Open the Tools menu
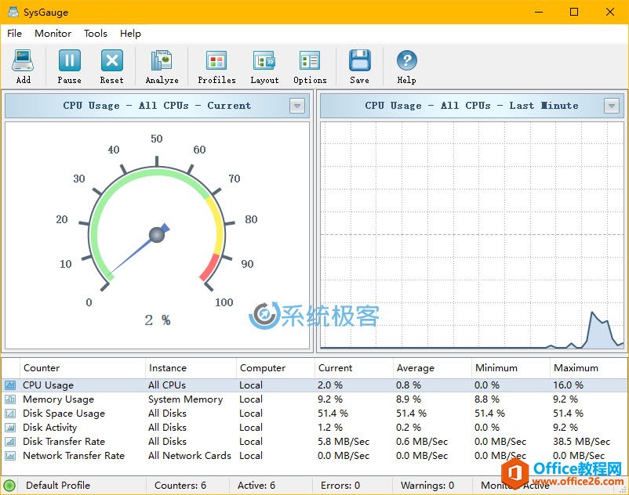Screen dimensions: 629x495 [x=96, y=34]
